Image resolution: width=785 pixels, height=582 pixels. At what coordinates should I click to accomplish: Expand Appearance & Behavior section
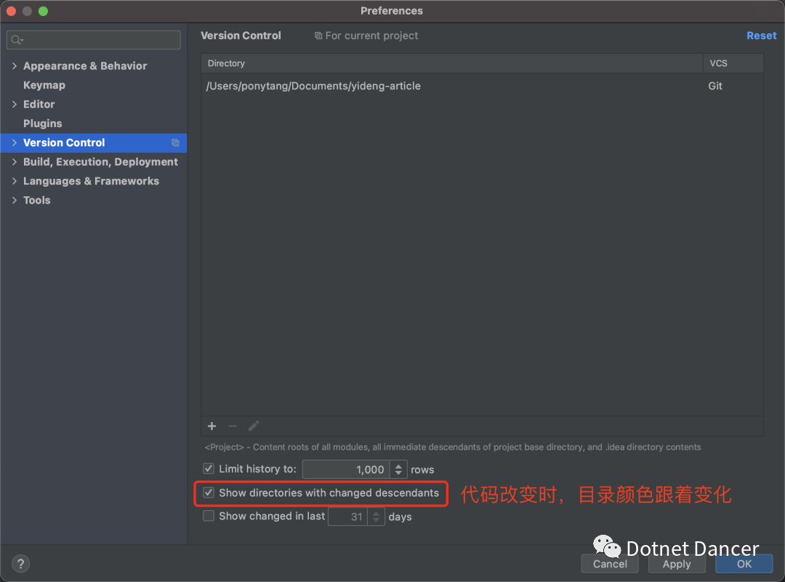[x=14, y=66]
